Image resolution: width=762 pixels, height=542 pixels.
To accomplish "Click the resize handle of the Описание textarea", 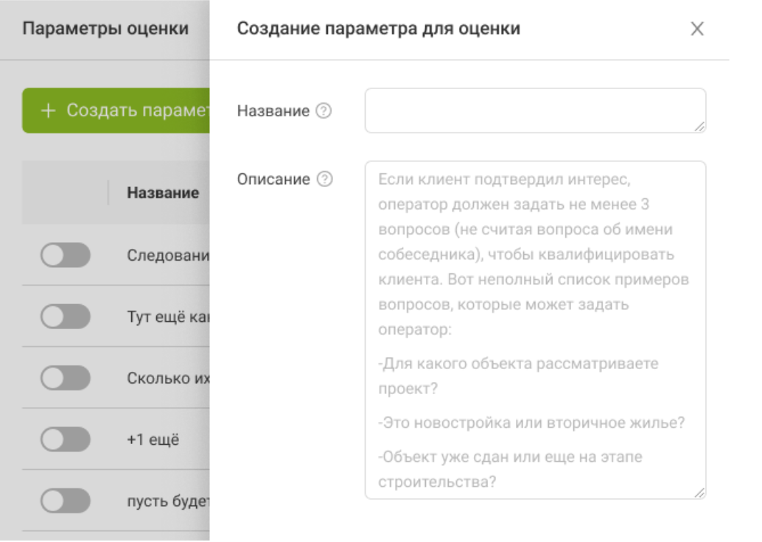I will point(699,493).
